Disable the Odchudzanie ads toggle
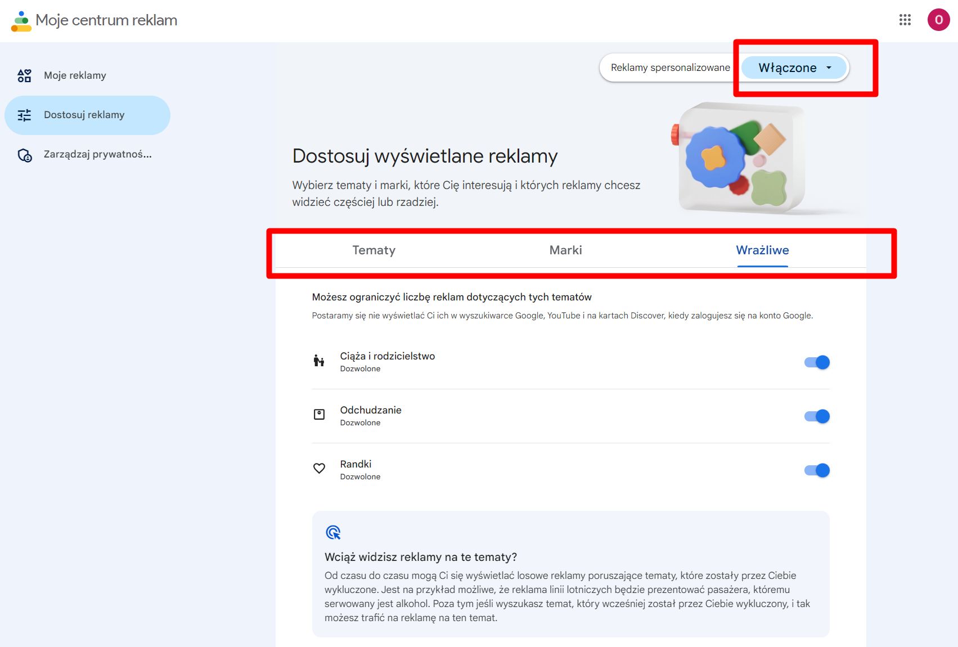Image resolution: width=958 pixels, height=647 pixels. pyautogui.click(x=817, y=416)
